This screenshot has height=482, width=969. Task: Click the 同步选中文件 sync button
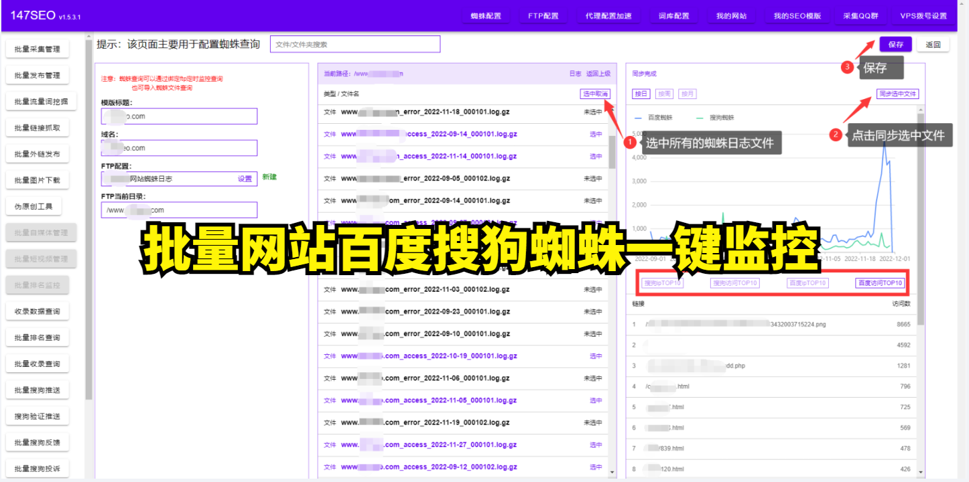(x=898, y=94)
